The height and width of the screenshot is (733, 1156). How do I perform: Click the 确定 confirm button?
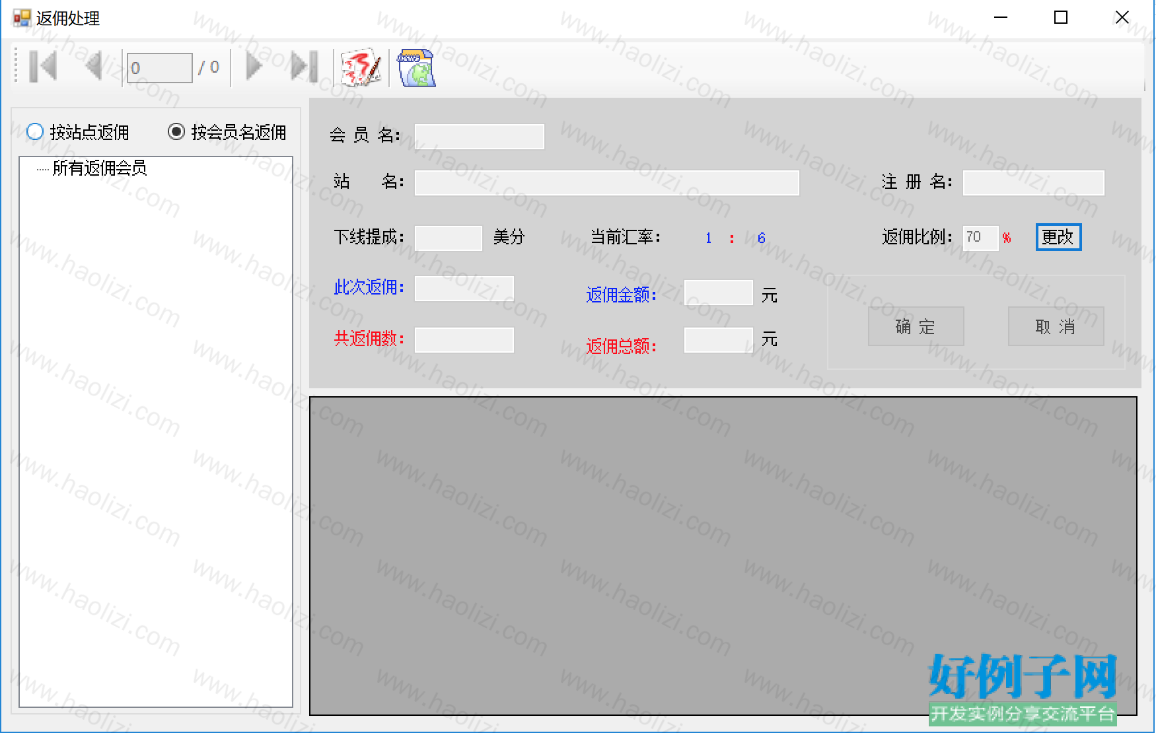click(916, 326)
